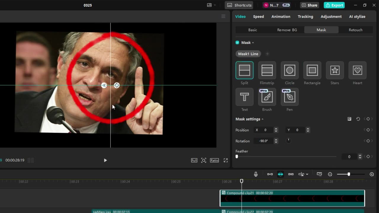The height and width of the screenshot is (213, 379).
Task: Click the fullscreen preview icon
Action: [x=226, y=160]
